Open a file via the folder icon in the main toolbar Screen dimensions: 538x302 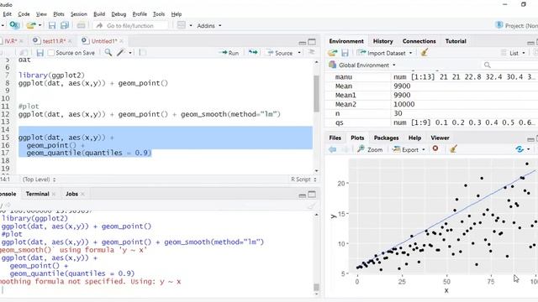(x=31, y=25)
